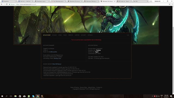
Task: Open the Terms of Service footer link
Action: pos(75,87)
